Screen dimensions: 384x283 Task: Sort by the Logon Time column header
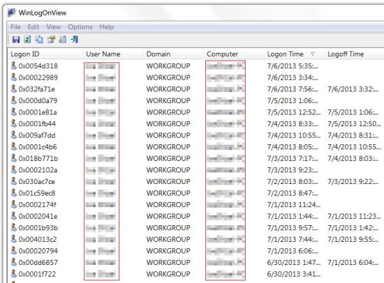click(295, 54)
